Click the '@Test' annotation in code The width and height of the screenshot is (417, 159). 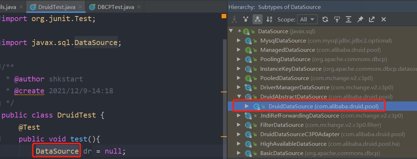coord(29,127)
